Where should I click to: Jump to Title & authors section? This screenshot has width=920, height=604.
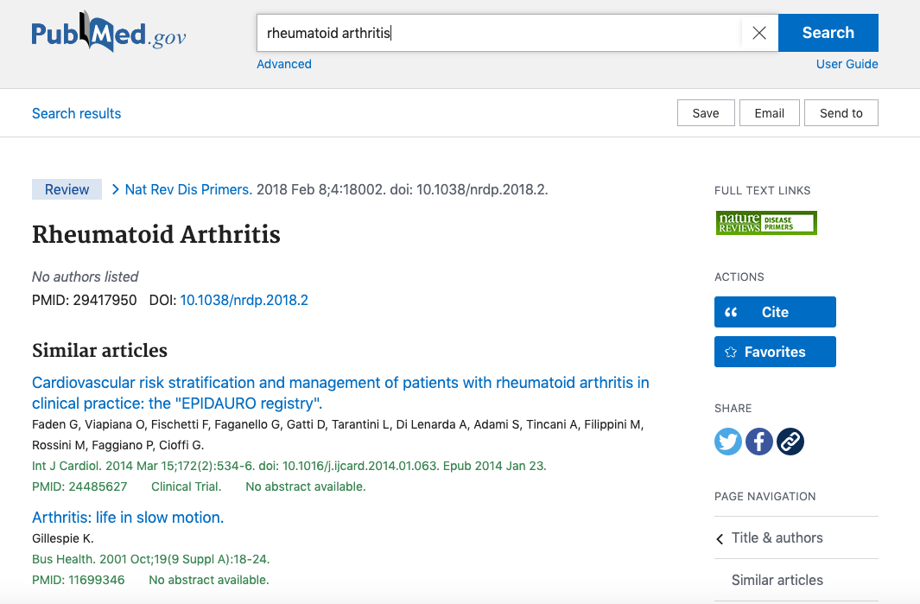777,537
